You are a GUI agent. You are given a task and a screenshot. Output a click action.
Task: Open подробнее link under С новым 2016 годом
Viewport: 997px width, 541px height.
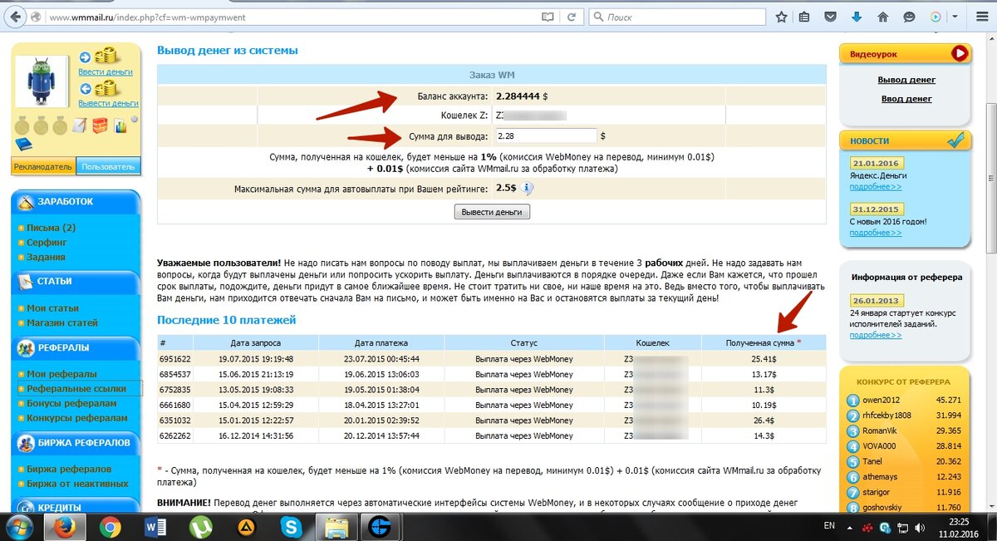(x=875, y=233)
